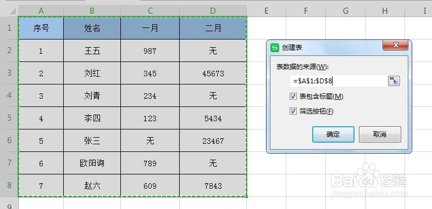Click the cell with value 5434
The width and height of the screenshot is (432, 209).
coord(213,118)
